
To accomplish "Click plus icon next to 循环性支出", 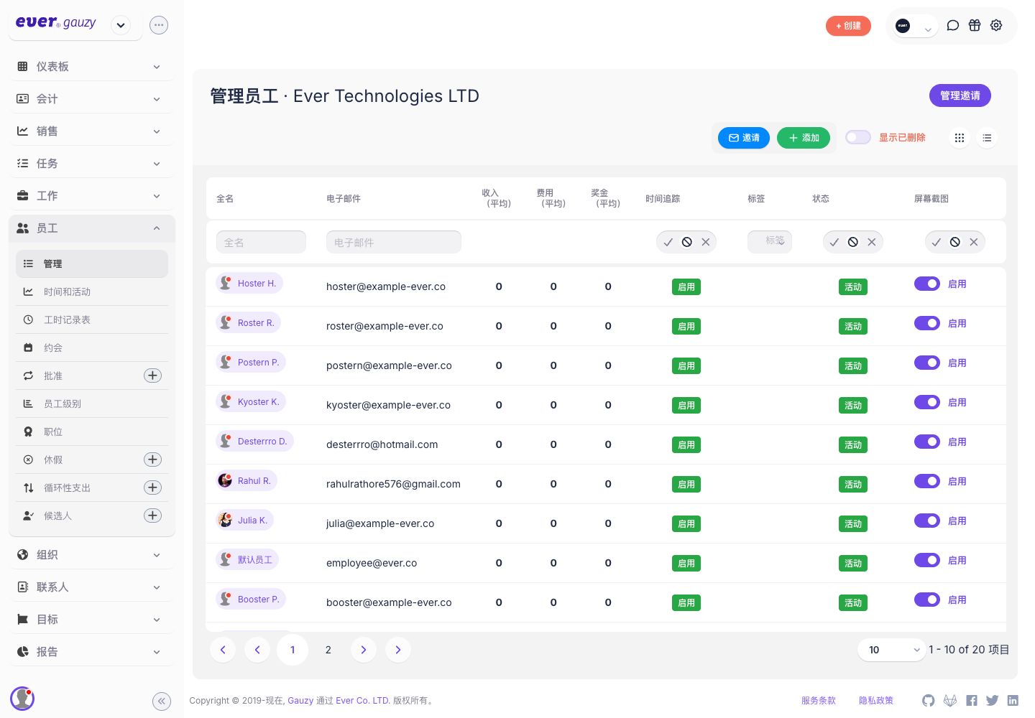I will coord(153,488).
